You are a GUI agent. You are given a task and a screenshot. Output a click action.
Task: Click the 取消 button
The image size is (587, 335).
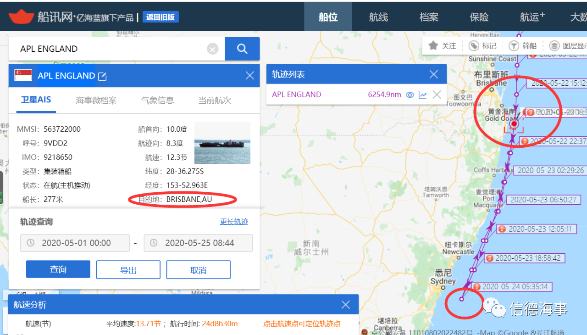199,270
